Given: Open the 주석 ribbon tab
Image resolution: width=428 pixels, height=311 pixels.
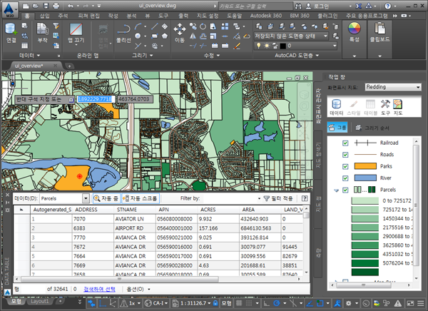Looking at the screenshot, I should pos(63,14).
